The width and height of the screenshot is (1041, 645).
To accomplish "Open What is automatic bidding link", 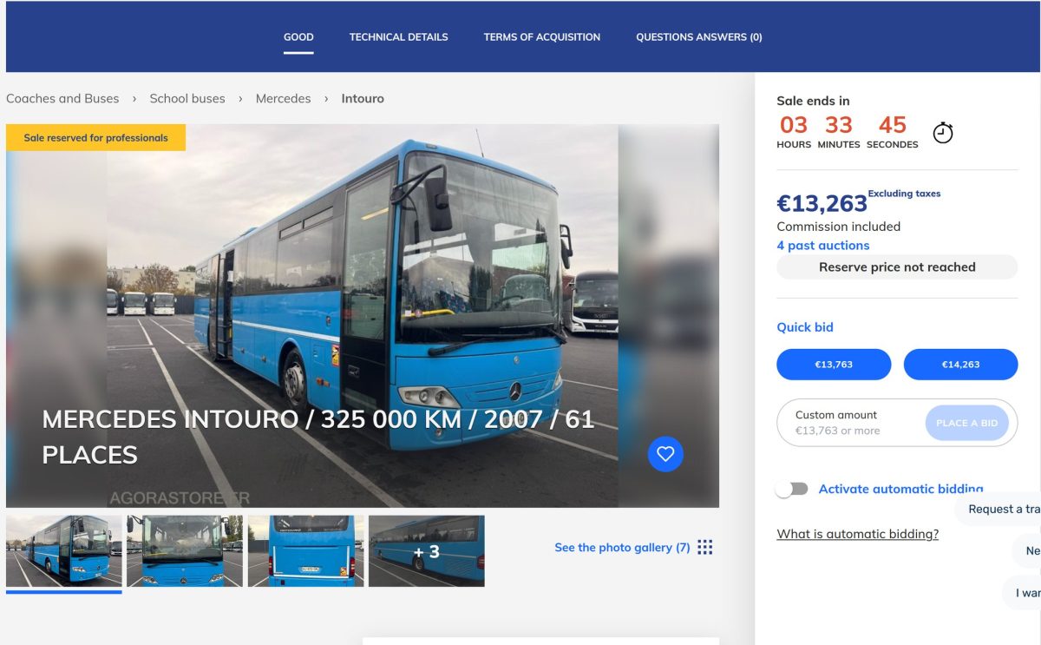I will click(857, 534).
